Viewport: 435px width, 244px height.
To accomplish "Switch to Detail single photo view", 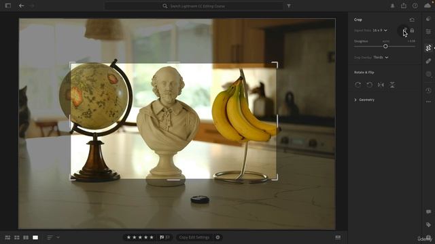I will pos(35,237).
